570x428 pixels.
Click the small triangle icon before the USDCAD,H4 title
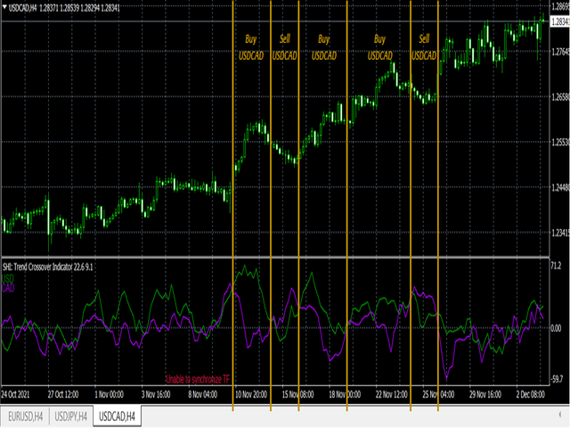[4, 8]
